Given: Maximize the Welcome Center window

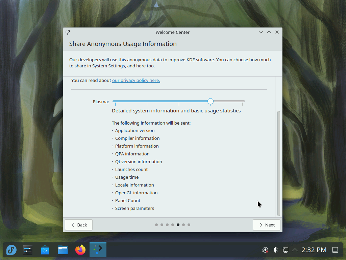Looking at the screenshot, I should pos(269,32).
